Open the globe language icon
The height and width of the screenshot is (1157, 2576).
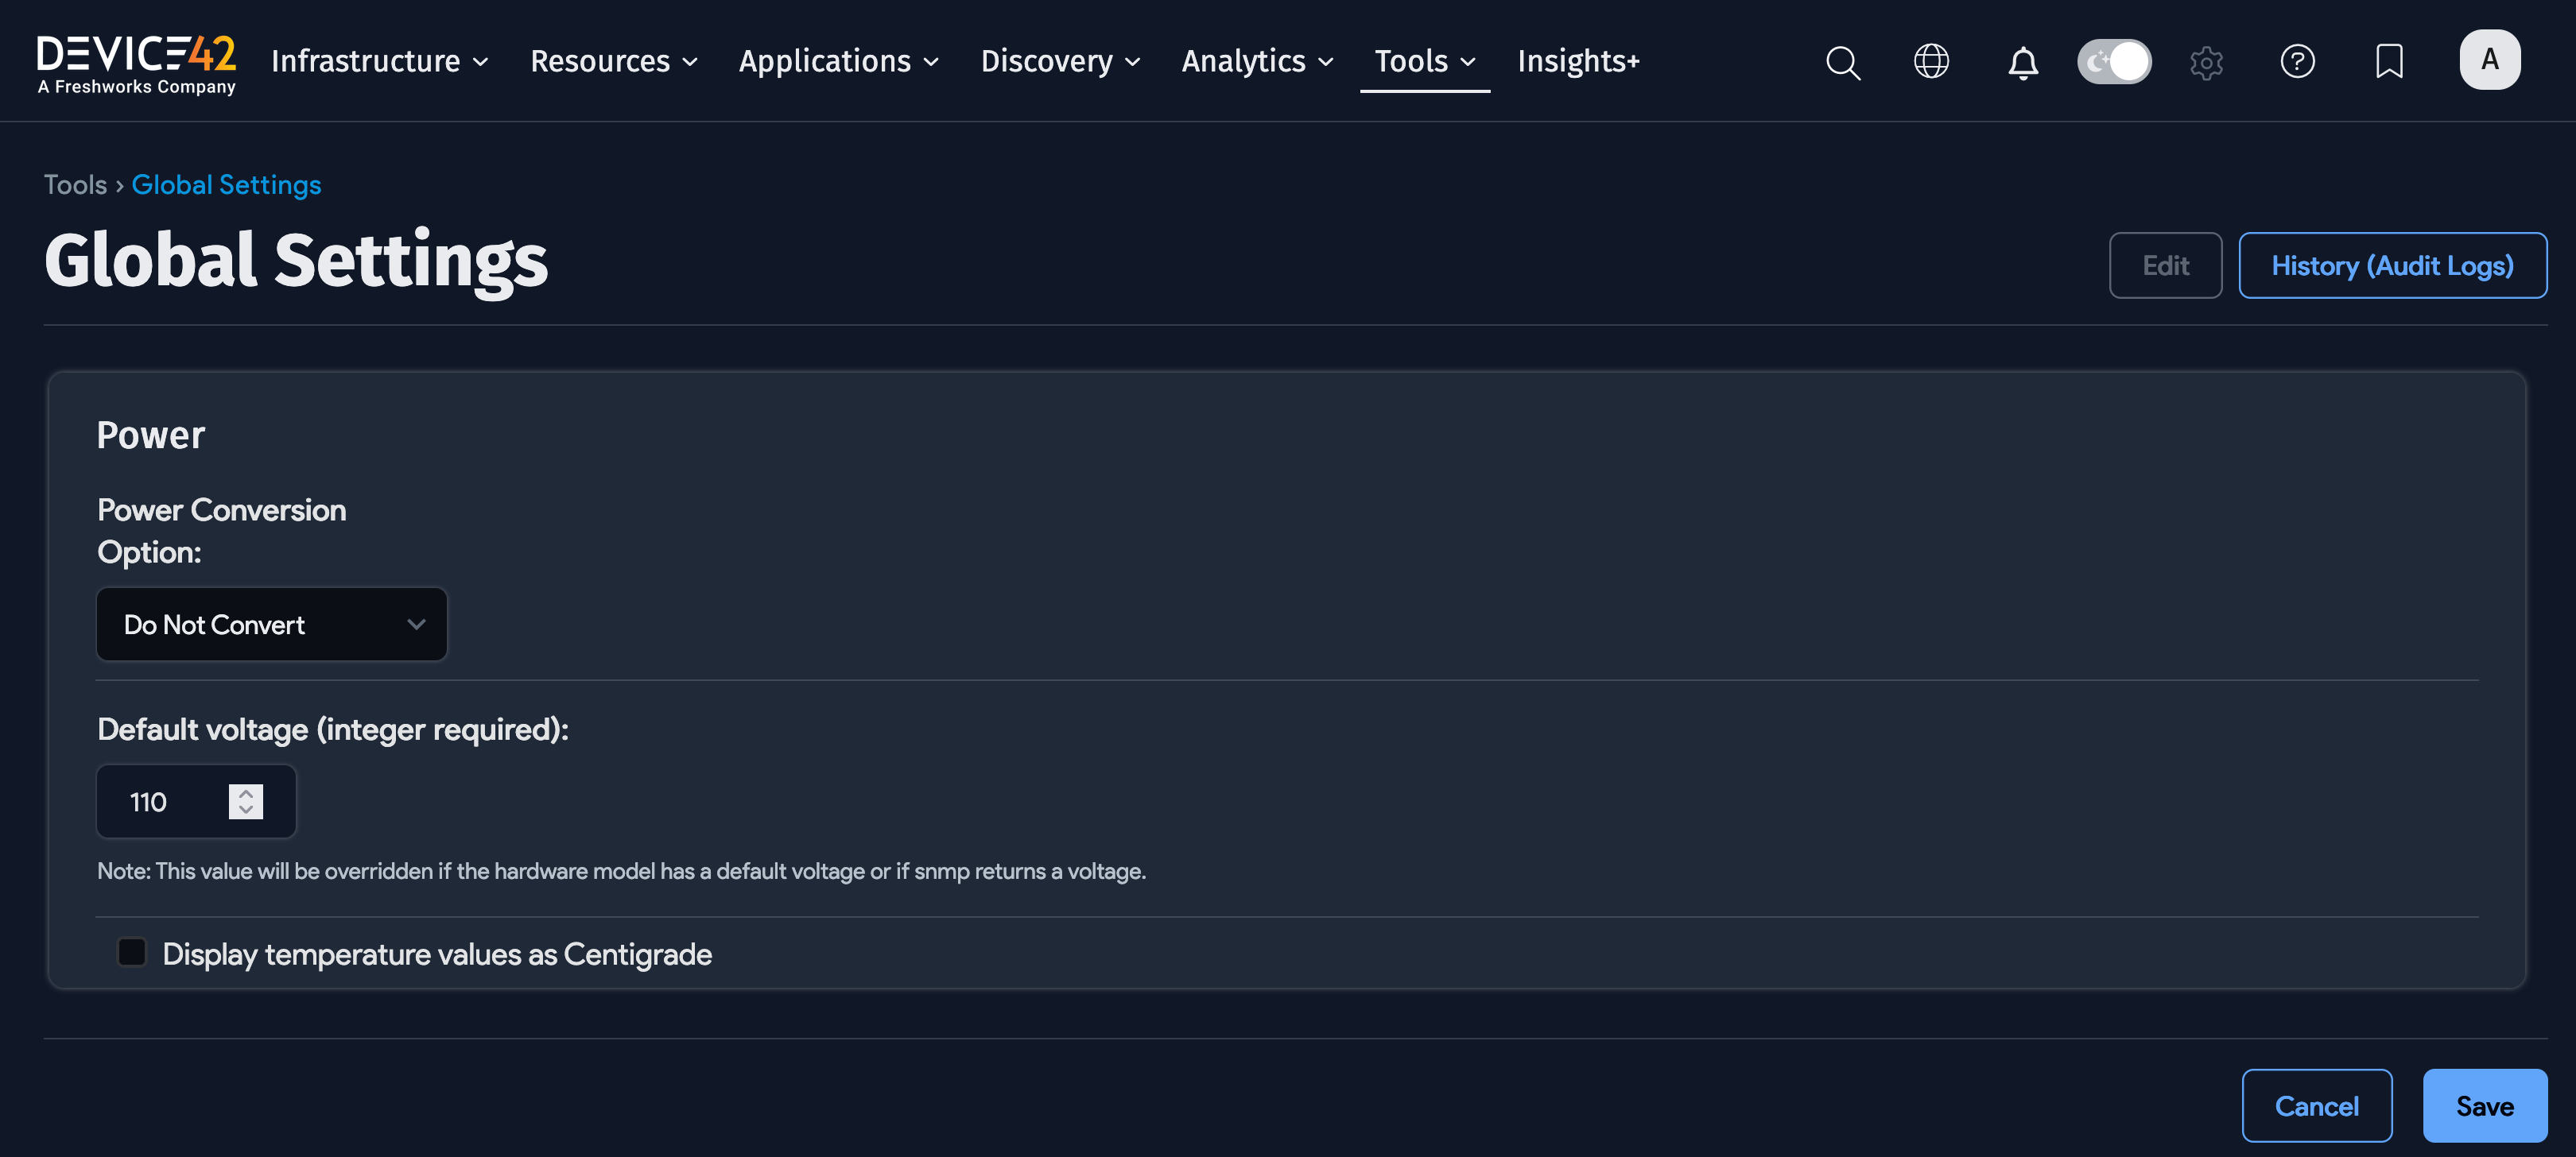point(1931,62)
